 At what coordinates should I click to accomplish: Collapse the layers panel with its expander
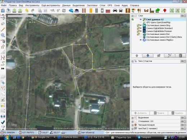click(x=132, y=16)
